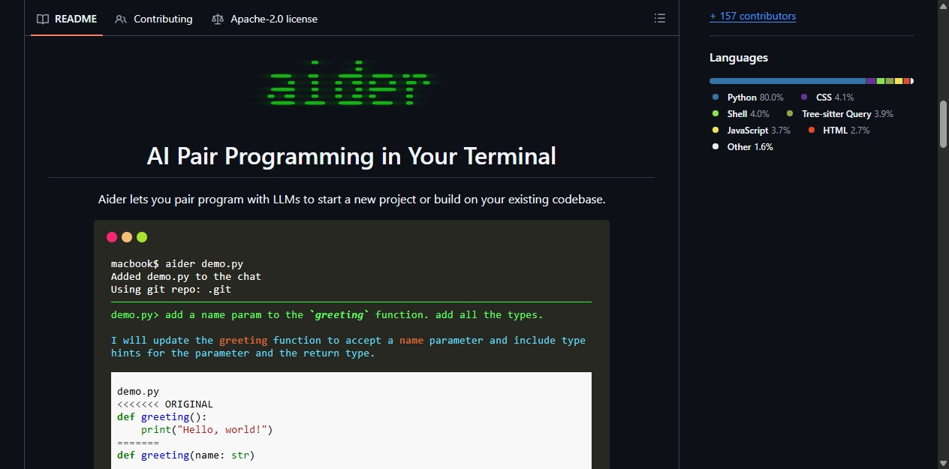Click the Other 1.6% language entry
The image size is (949, 469).
tap(743, 147)
